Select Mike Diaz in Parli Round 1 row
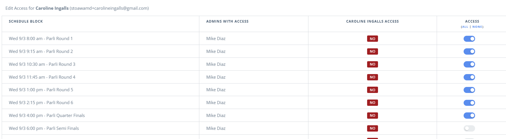The height and width of the screenshot is (139, 506). pyautogui.click(x=216, y=38)
